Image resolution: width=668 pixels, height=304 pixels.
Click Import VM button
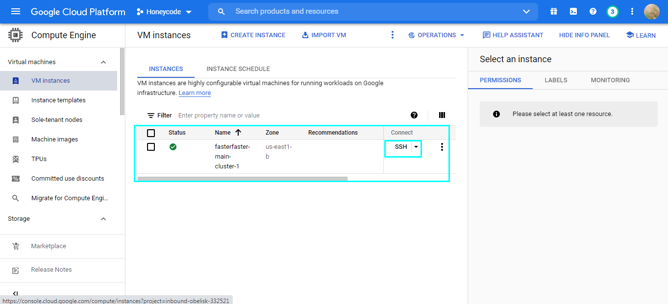324,35
